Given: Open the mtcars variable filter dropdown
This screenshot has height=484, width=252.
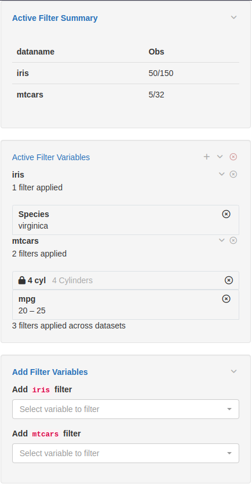Looking at the screenshot, I should click(126, 453).
